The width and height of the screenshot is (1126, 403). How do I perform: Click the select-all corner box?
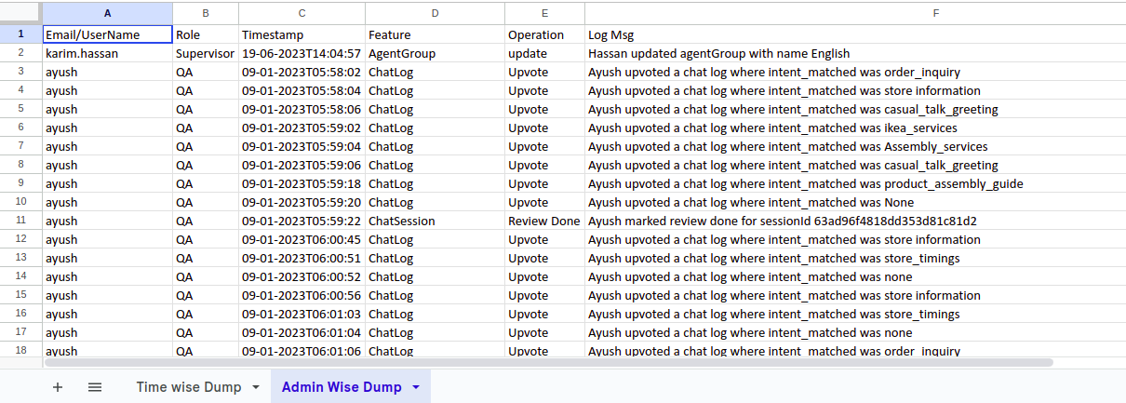pyautogui.click(x=20, y=13)
